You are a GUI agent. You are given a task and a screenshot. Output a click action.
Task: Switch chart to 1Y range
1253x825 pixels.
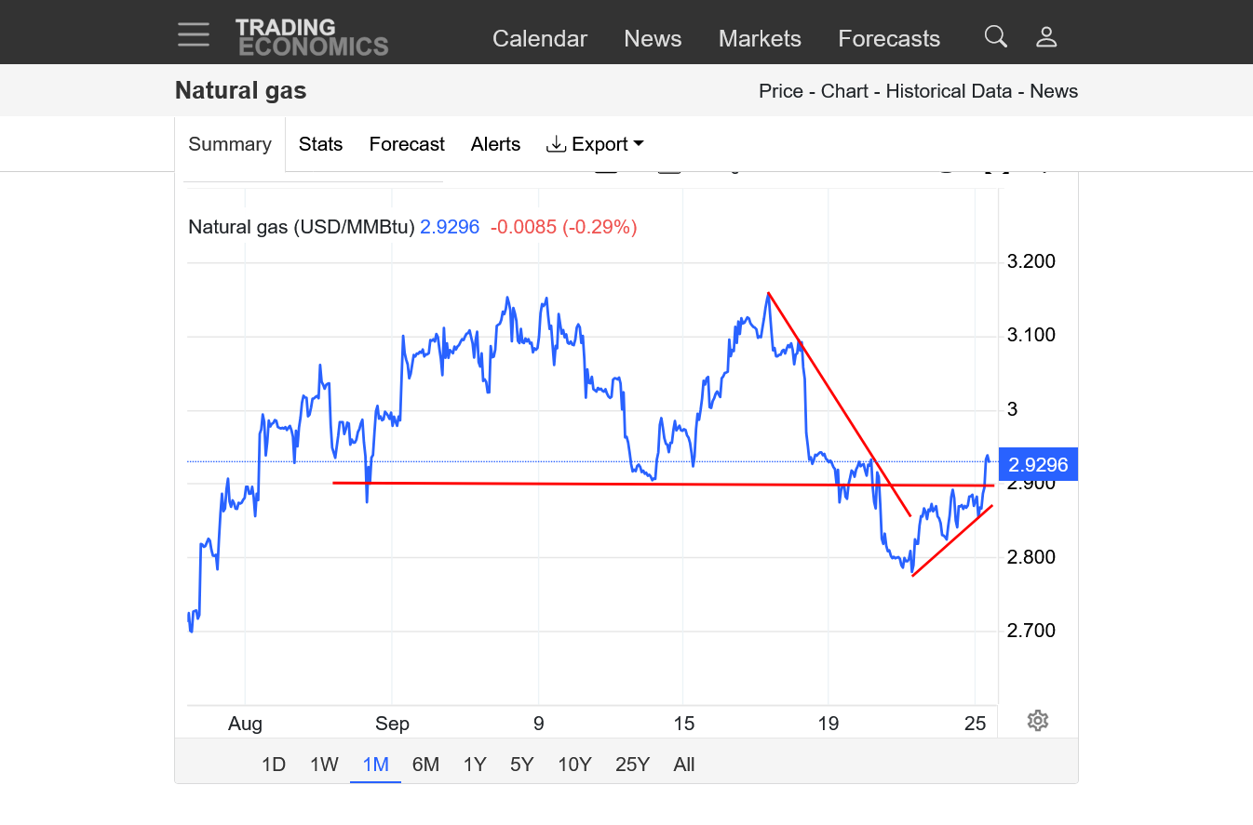[x=475, y=765]
